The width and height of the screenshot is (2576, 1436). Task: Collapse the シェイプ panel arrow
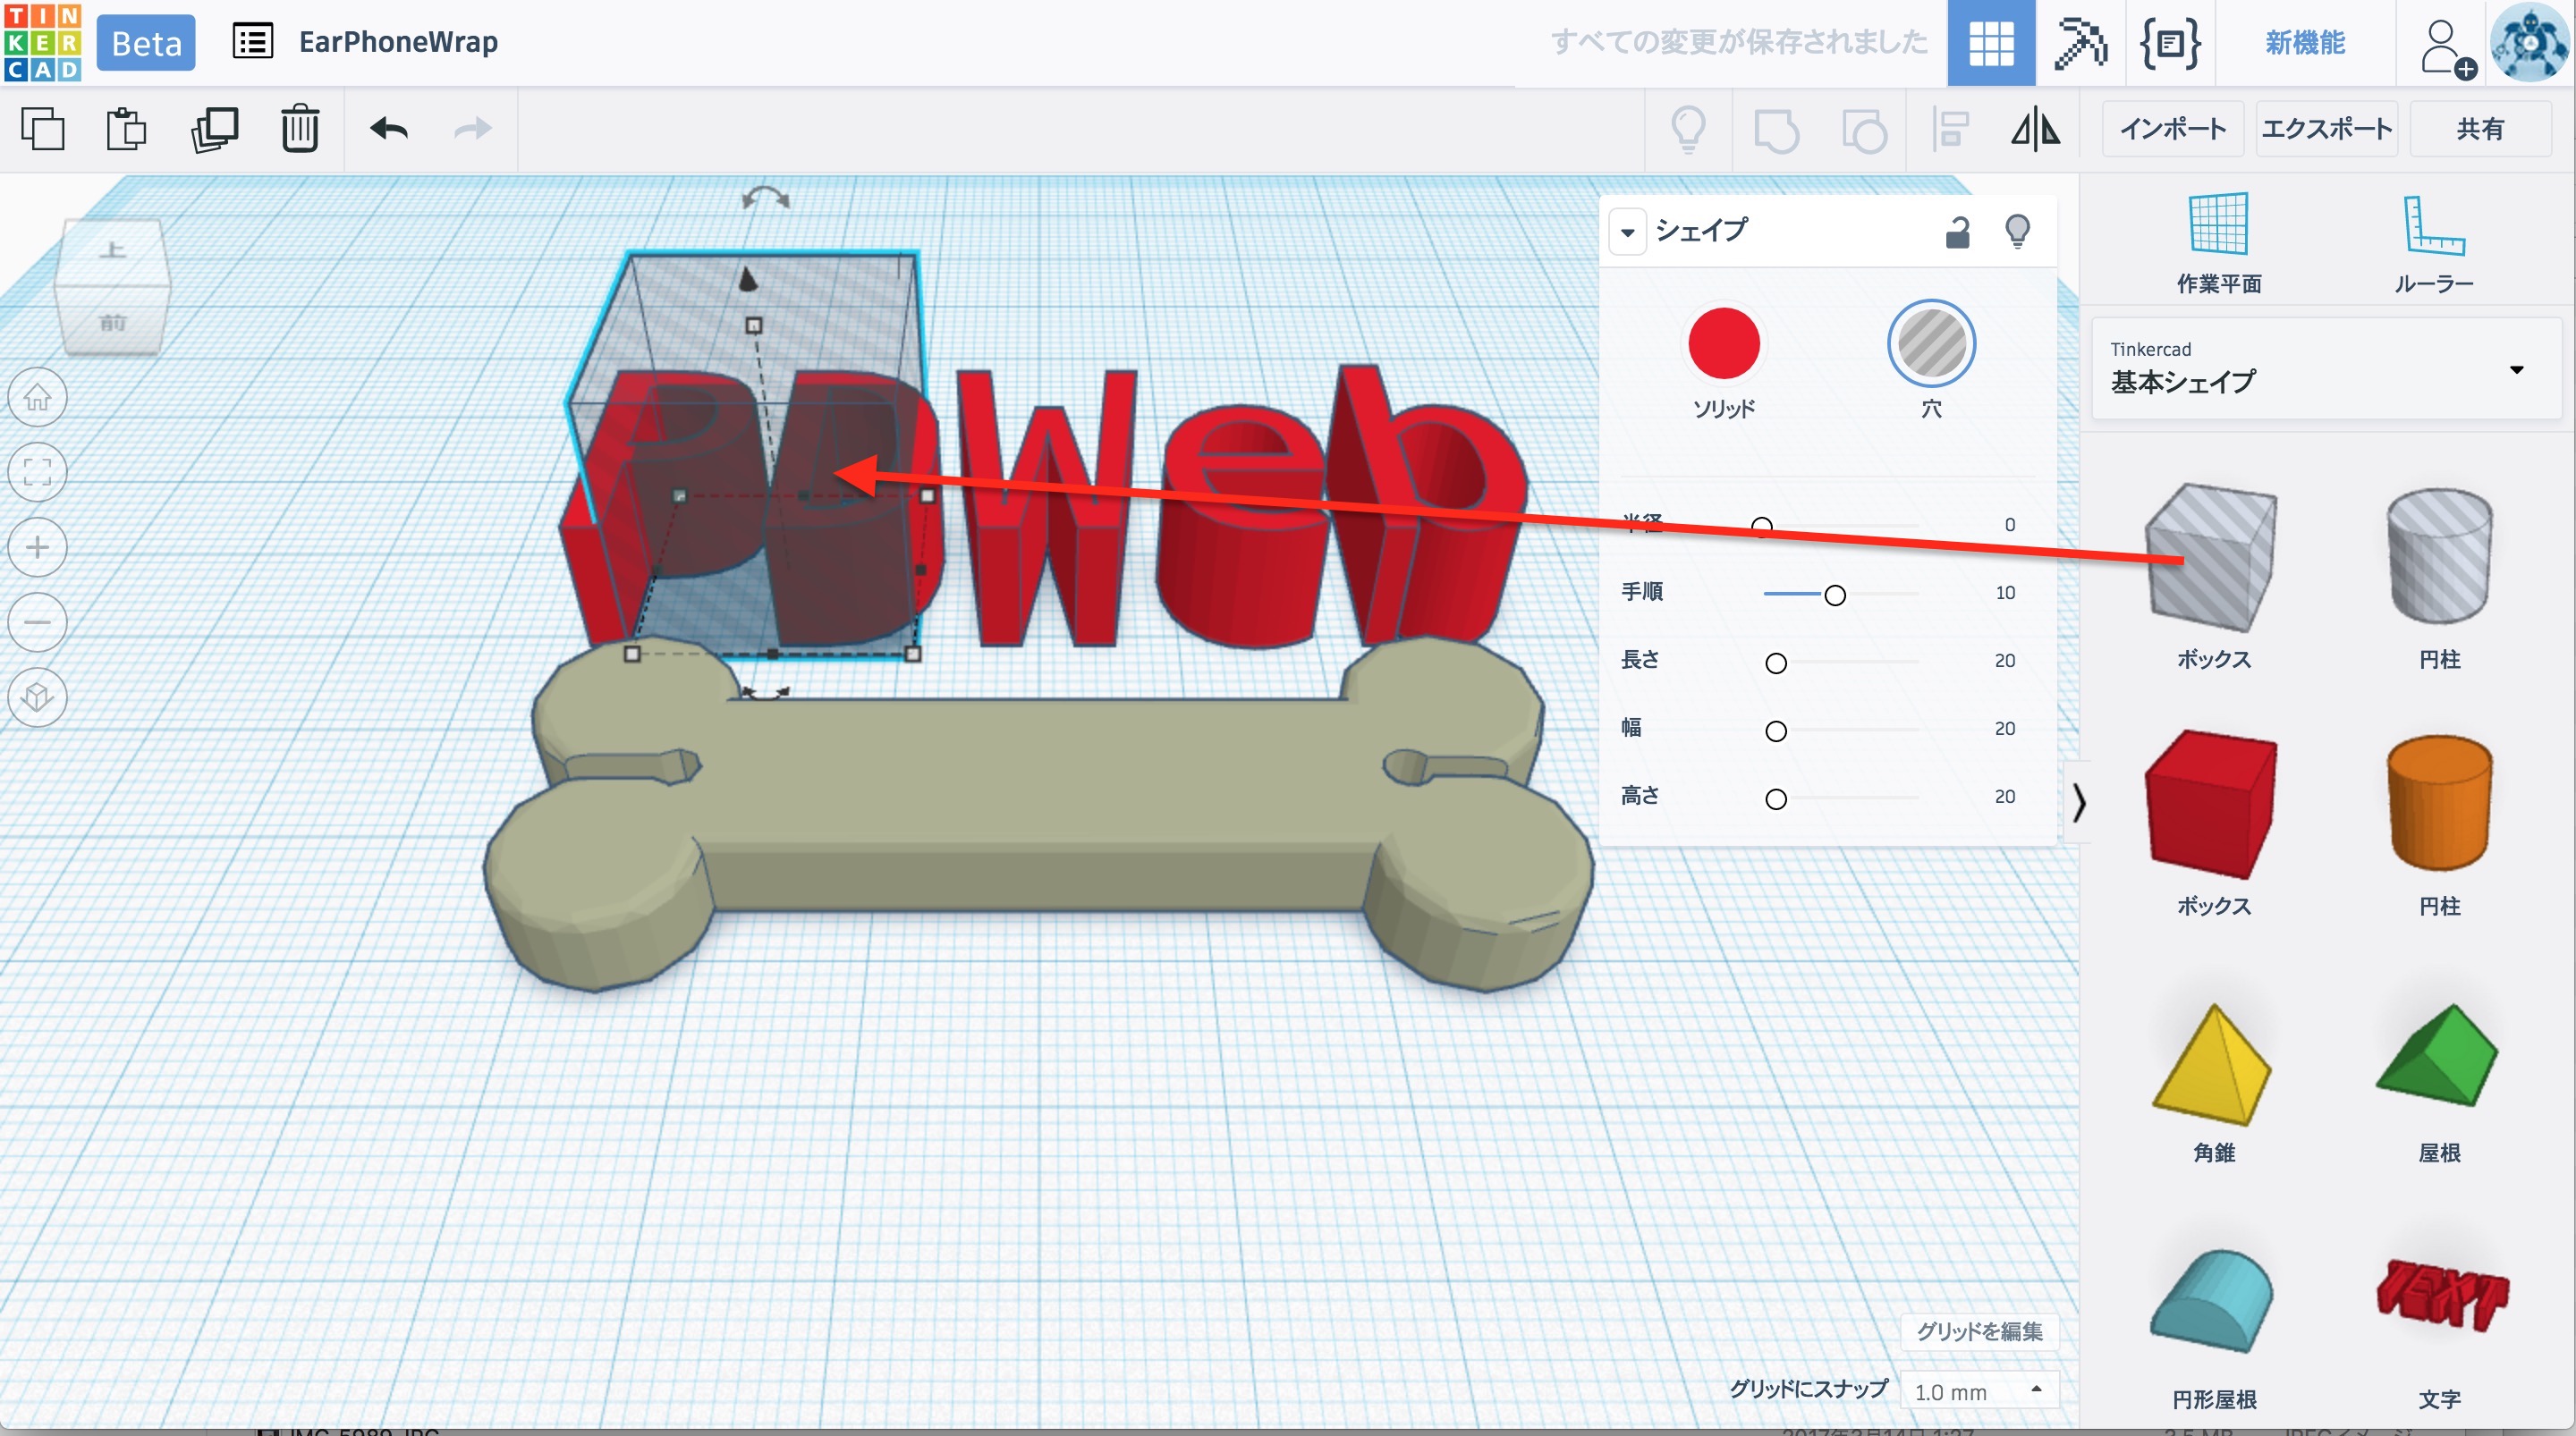pyautogui.click(x=1627, y=232)
